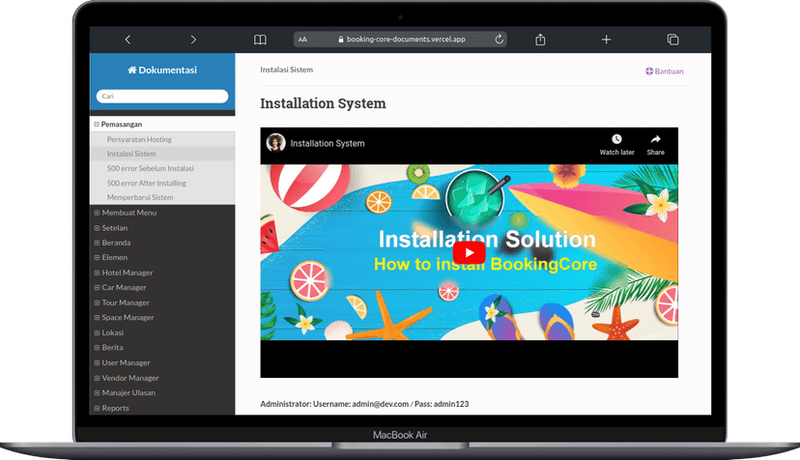Open 500 error After Installing page

click(147, 184)
